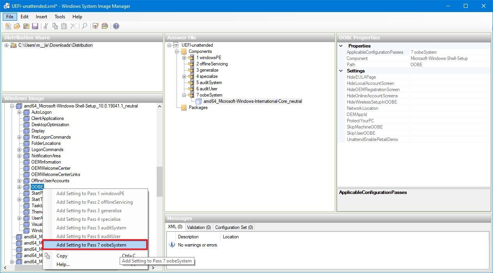Click the Packages folder icon in Answer File

(184, 107)
